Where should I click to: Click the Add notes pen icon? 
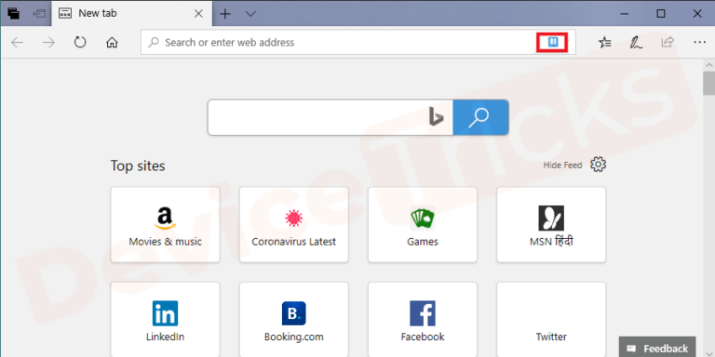(636, 43)
